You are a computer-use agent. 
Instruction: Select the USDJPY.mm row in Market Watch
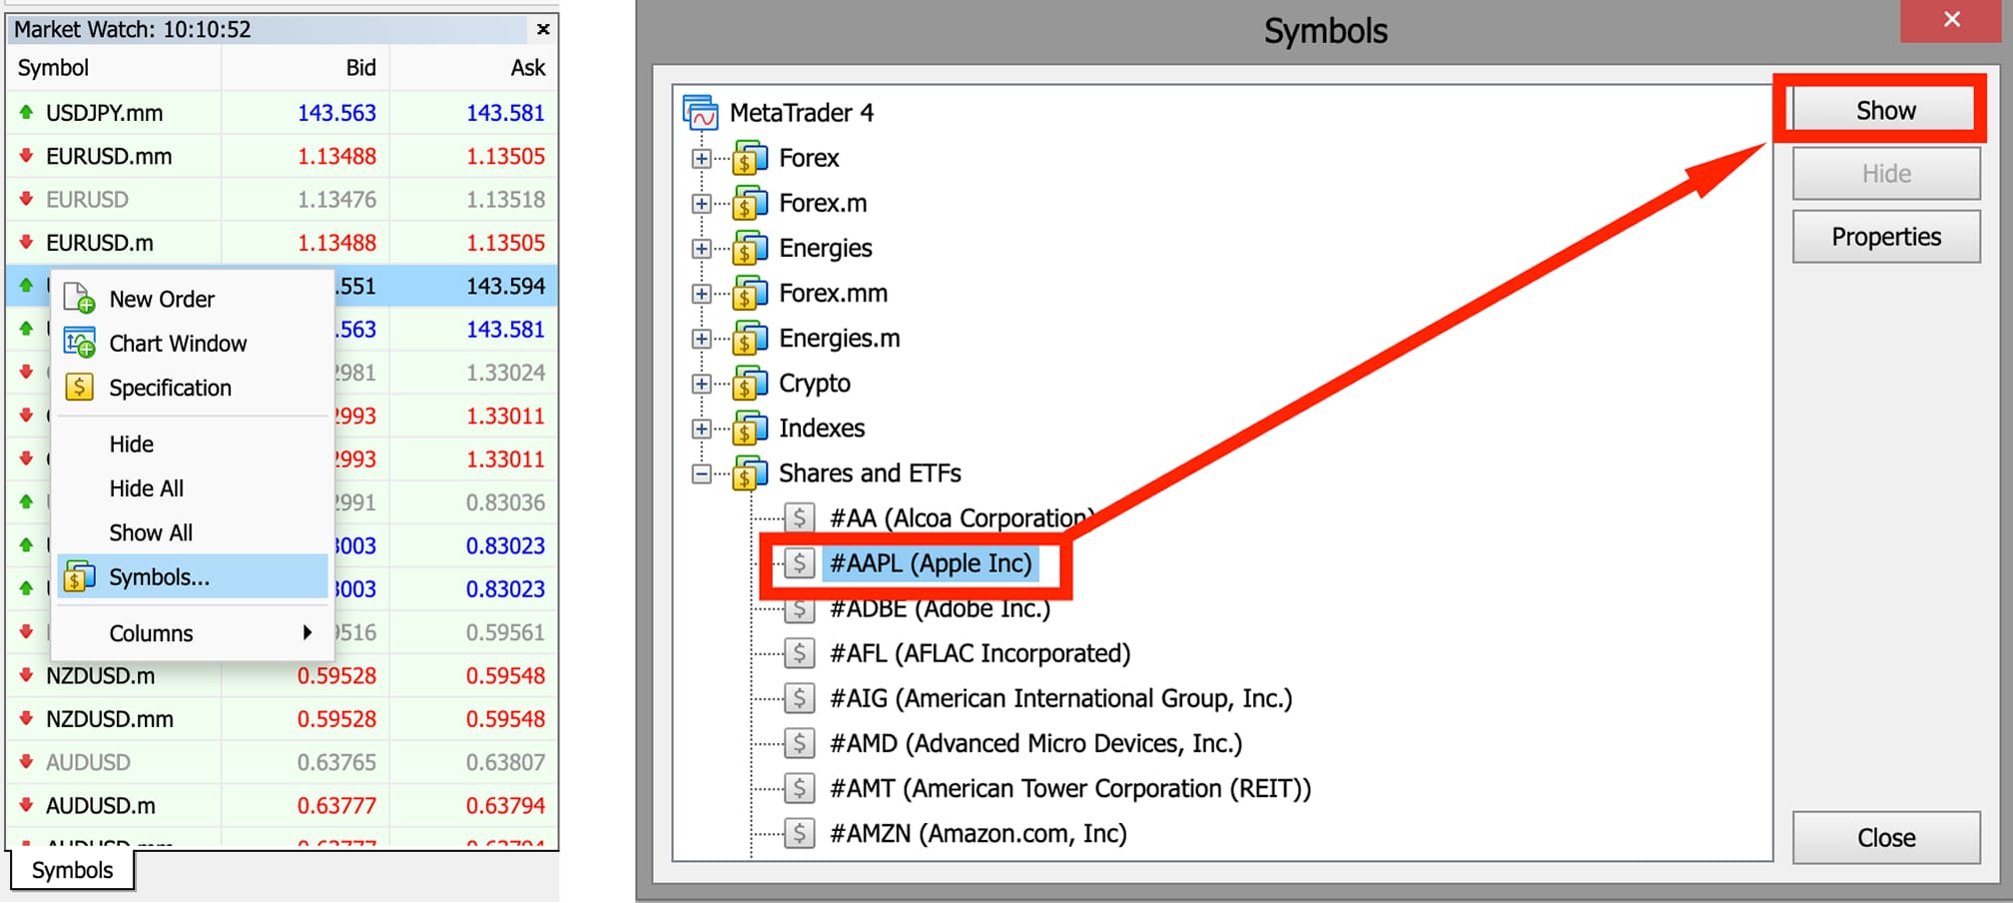105,113
